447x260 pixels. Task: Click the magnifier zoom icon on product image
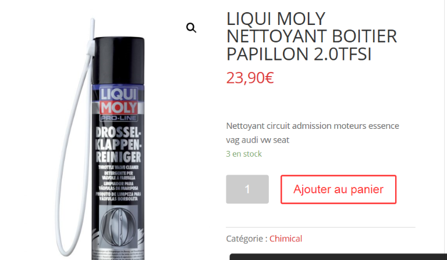click(191, 28)
